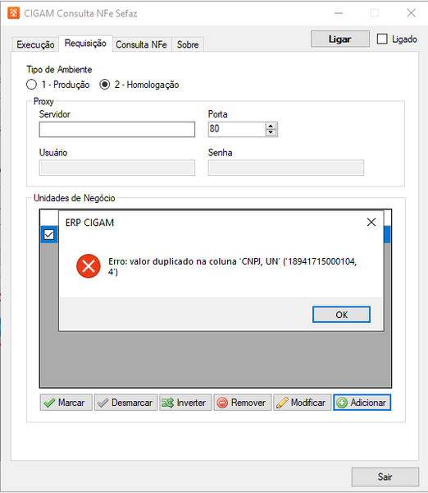Click the error message text

233,266
